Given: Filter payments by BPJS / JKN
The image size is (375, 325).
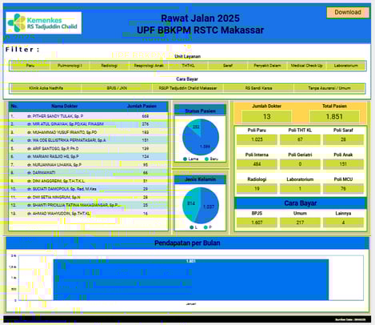Looking at the screenshot, I should coord(117,88).
